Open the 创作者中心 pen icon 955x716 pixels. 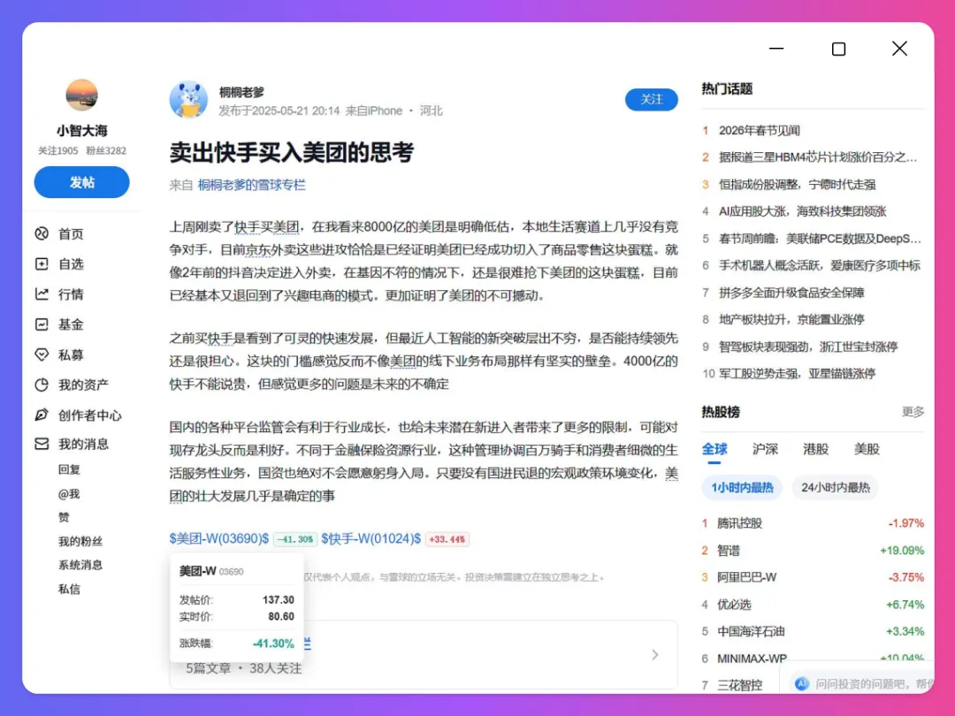click(x=42, y=415)
